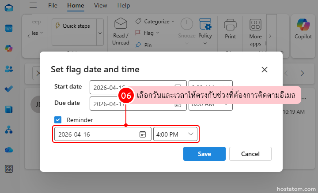Open the More apps grid in the sidebar
The width and height of the screenshot is (318, 193).
tap(9, 169)
